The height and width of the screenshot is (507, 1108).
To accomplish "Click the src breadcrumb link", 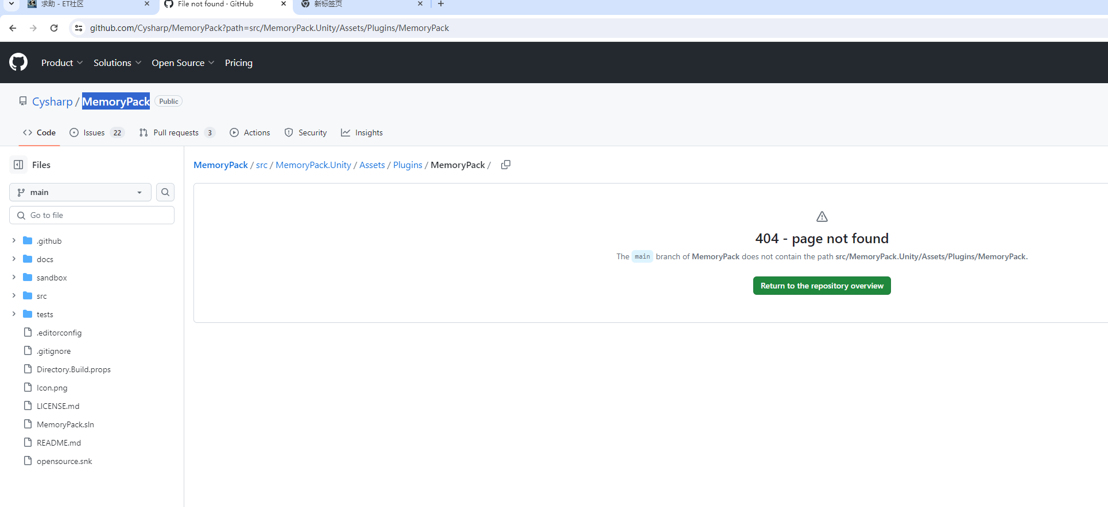I will (x=262, y=165).
